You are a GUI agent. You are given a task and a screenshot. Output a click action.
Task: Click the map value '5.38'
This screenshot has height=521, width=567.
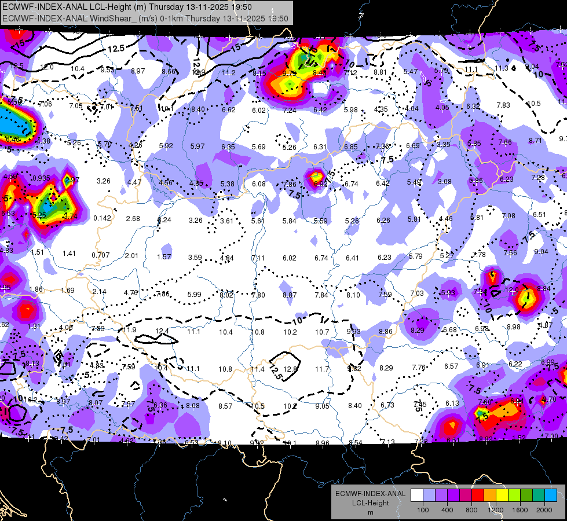[228, 184]
